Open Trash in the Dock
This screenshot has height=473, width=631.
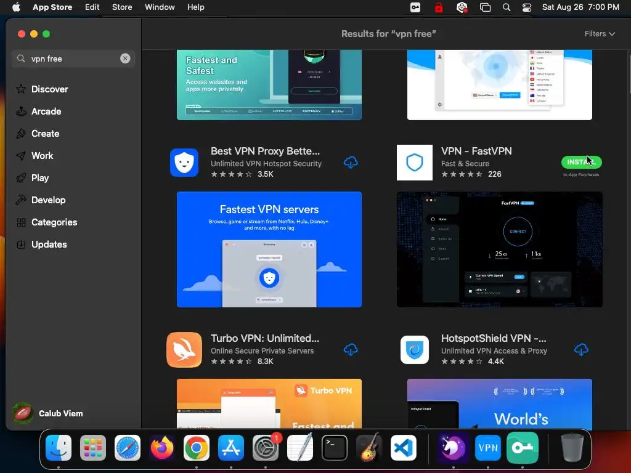572,448
